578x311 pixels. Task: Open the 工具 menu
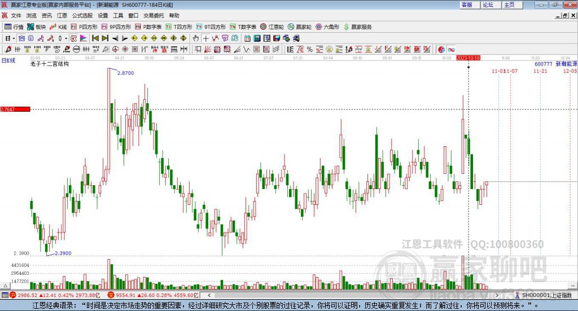[x=118, y=15]
